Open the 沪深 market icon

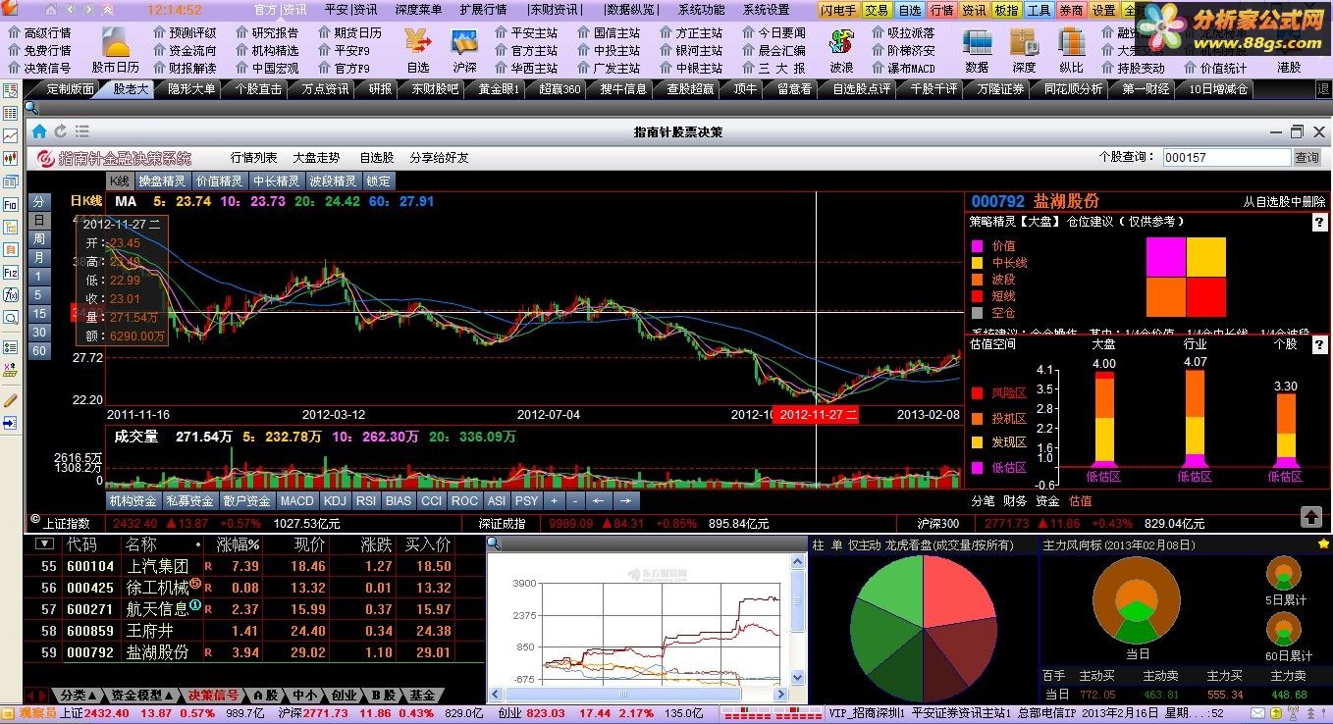coord(464,42)
